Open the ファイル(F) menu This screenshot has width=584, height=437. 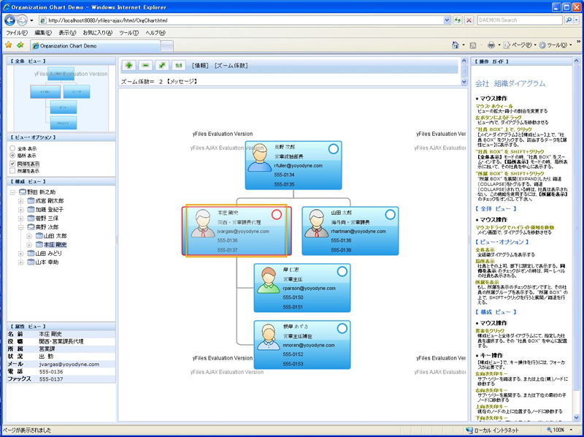pos(17,33)
